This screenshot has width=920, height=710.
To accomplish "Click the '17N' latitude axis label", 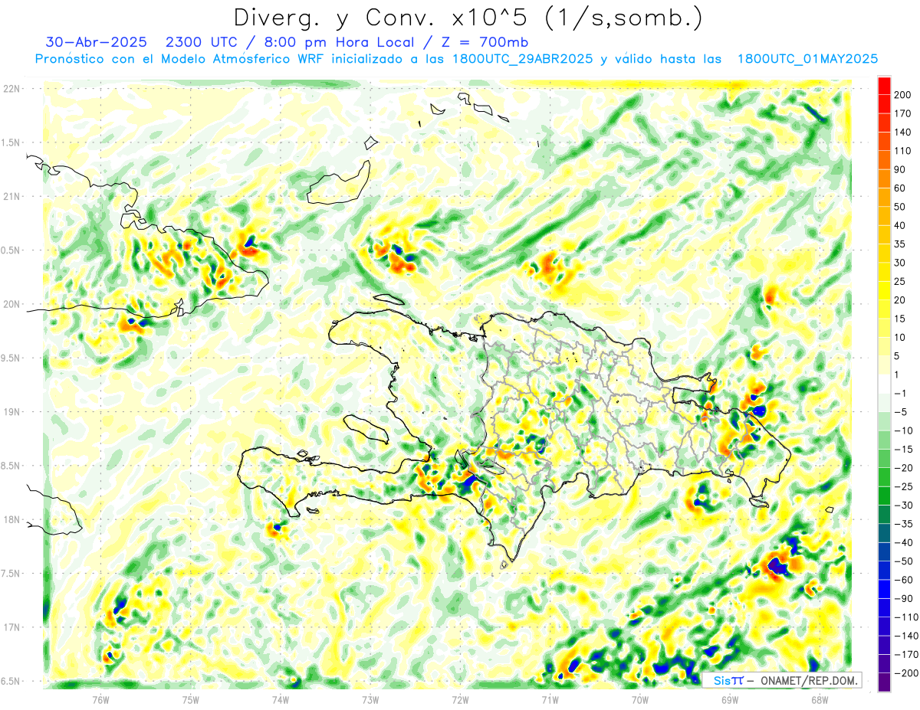I will [x=11, y=627].
